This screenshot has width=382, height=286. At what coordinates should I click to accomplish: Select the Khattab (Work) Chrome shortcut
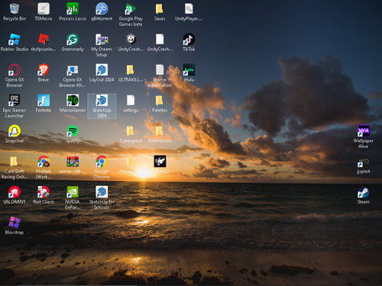[x=44, y=162]
